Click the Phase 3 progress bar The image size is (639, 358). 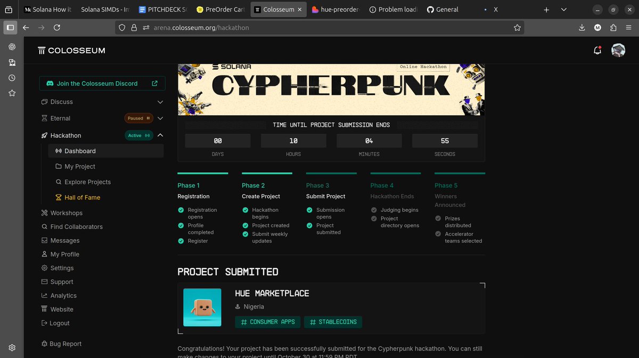331,173
